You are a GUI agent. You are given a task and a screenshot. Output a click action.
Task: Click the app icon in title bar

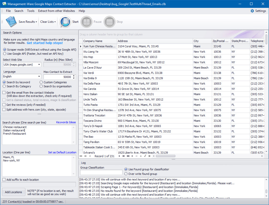[4, 4]
